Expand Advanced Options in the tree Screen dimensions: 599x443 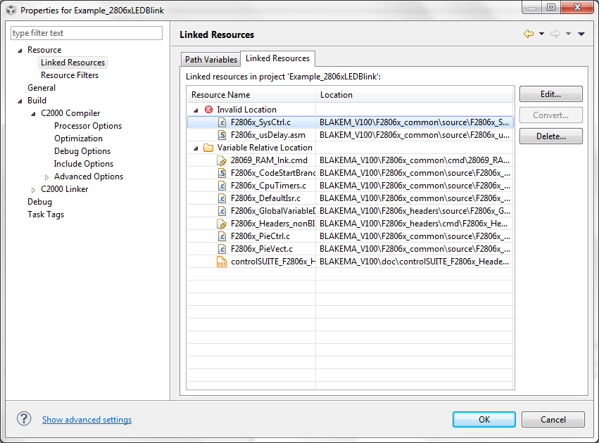pyautogui.click(x=47, y=176)
